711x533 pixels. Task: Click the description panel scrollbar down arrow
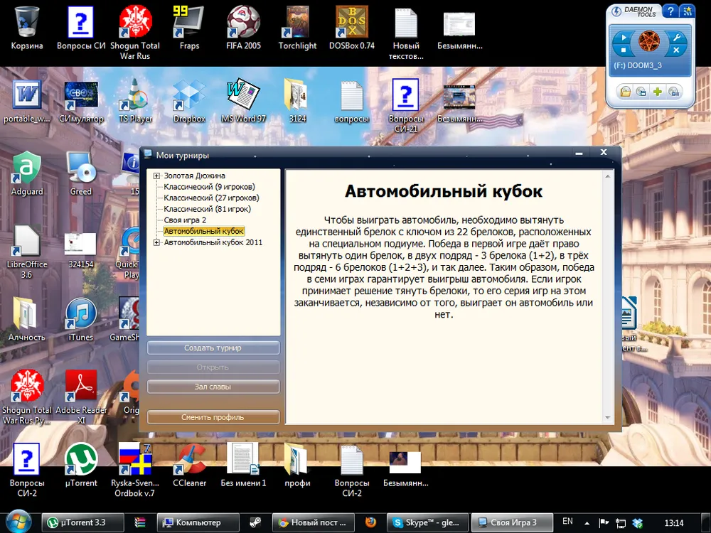(x=608, y=418)
